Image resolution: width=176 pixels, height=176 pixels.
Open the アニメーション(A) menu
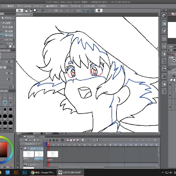click(24, 6)
